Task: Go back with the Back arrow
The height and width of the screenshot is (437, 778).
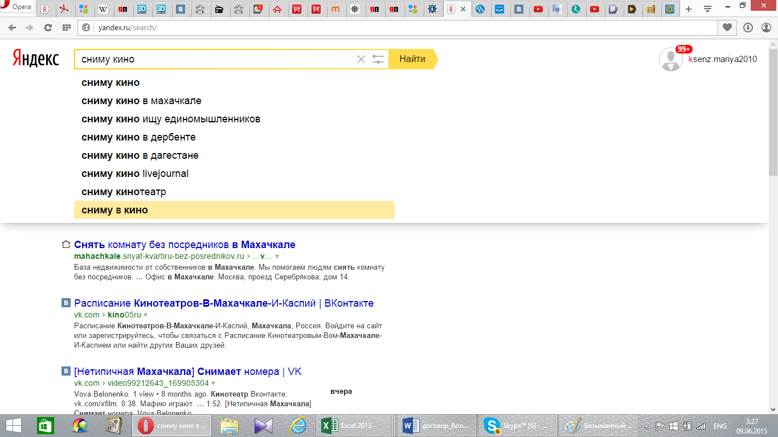Action: 12,27
